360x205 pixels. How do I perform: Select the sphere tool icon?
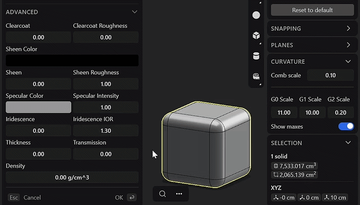pyautogui.click(x=256, y=15)
